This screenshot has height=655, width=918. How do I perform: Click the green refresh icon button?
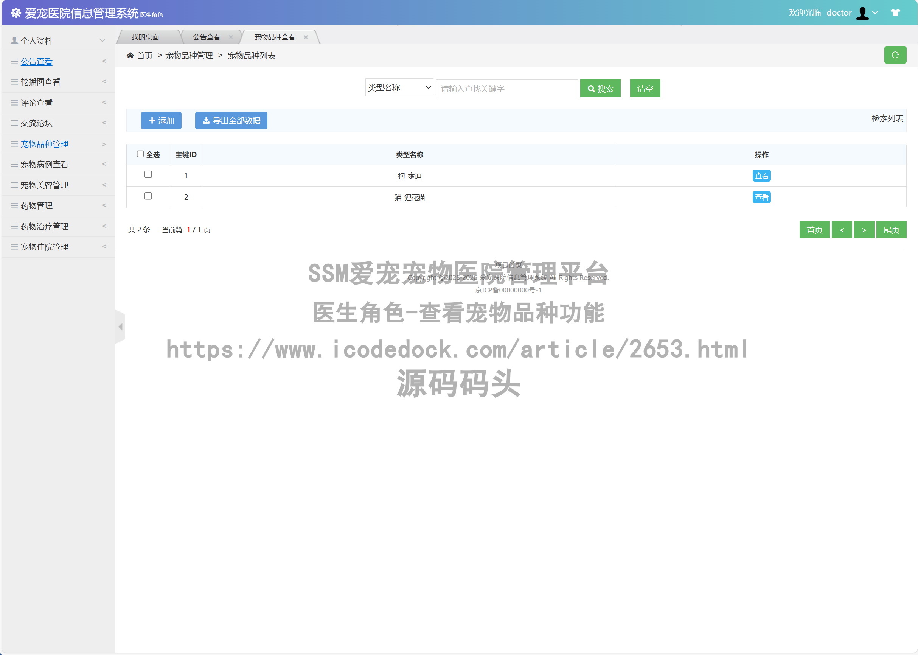point(895,55)
